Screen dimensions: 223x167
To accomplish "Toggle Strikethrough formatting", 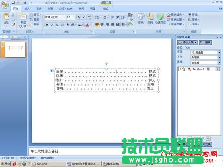I will (62, 25).
